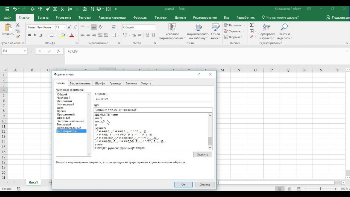The width and height of the screenshot is (350, 197).
Task: Toggle align top icon
Action: pos(83,27)
